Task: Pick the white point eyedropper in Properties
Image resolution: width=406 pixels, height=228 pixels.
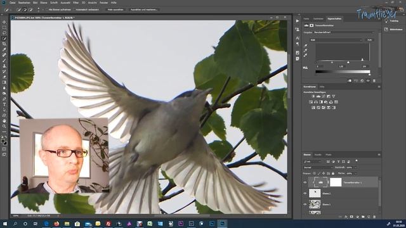Action: (x=306, y=55)
